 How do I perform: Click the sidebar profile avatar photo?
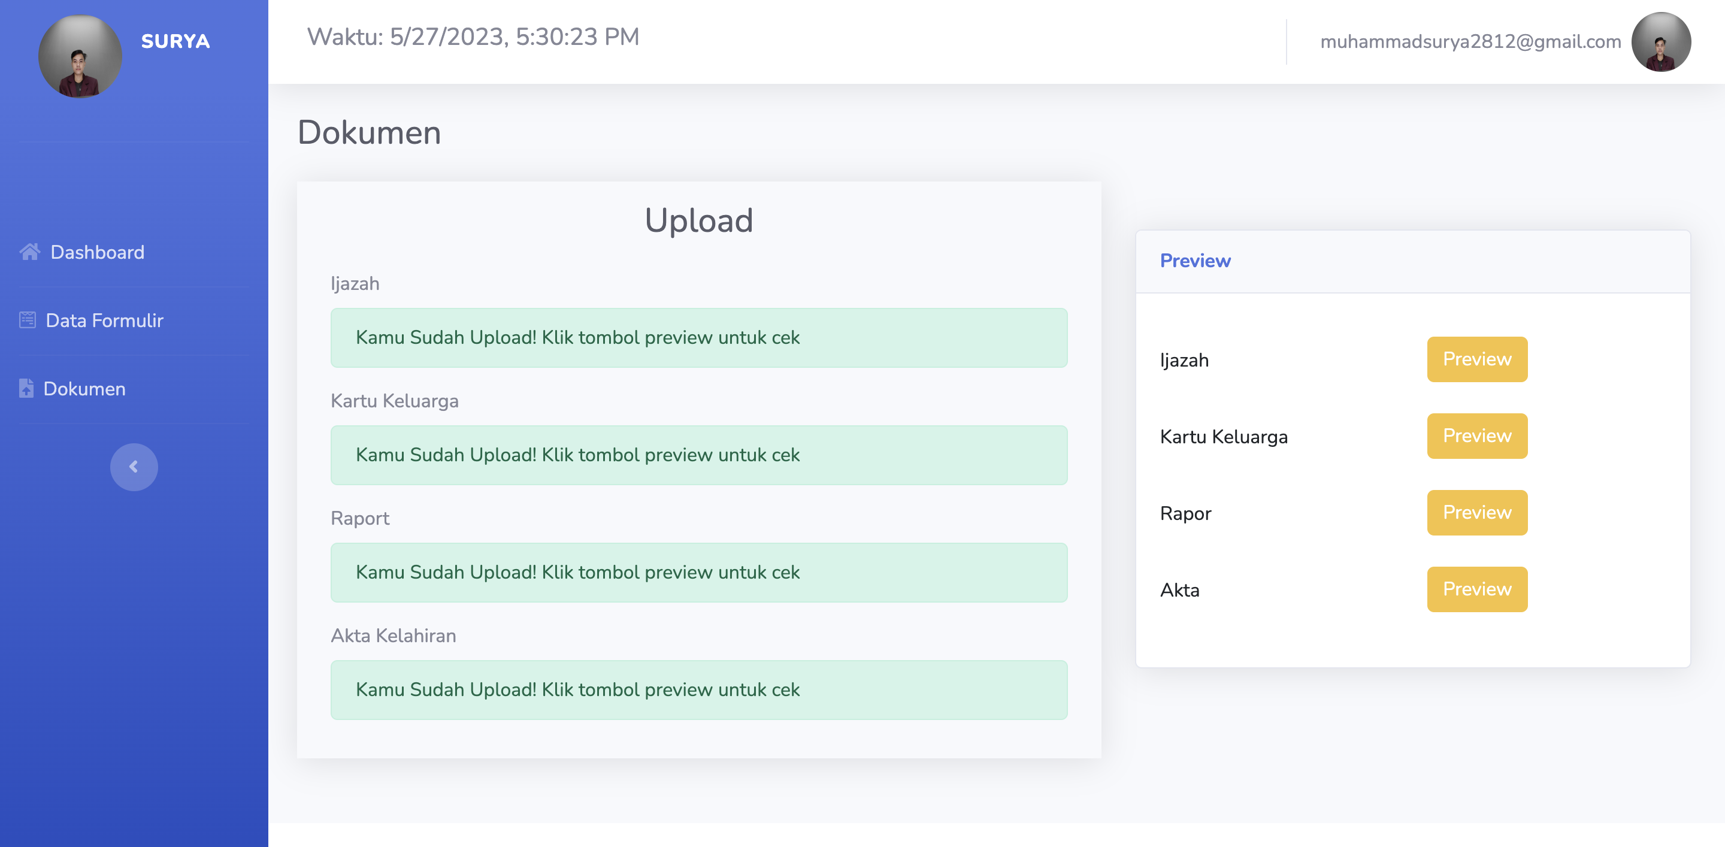click(x=80, y=56)
